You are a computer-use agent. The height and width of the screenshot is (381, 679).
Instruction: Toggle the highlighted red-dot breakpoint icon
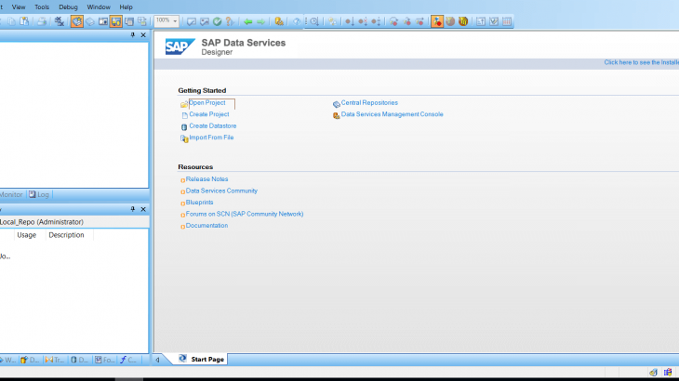437,21
